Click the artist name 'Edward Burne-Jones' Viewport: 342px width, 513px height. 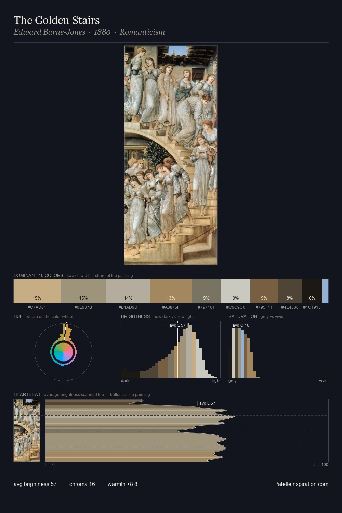tap(49, 32)
